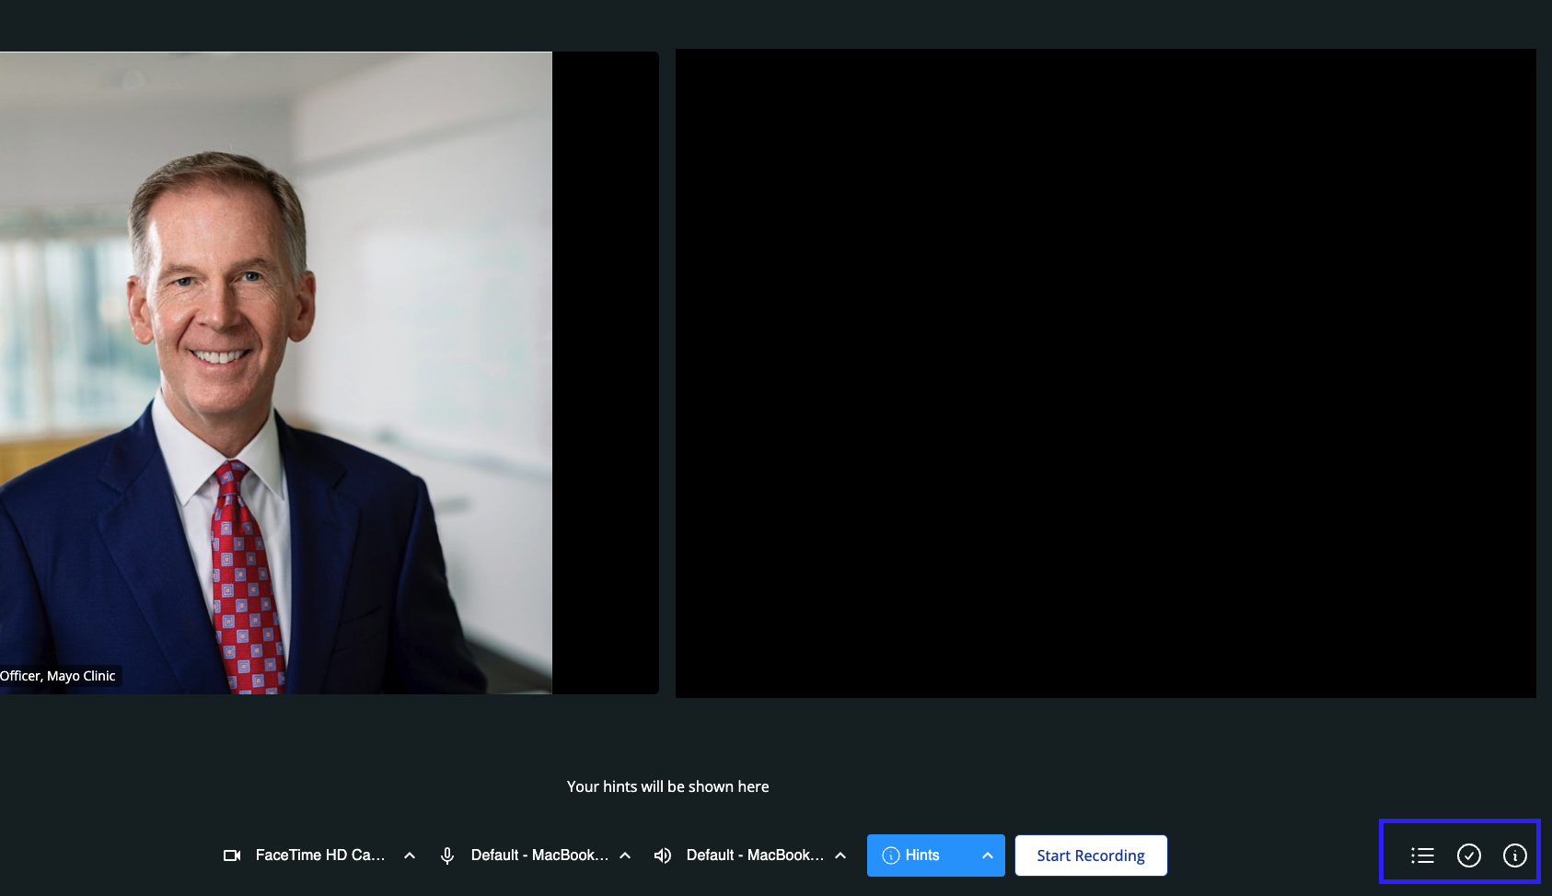
Task: Click the "Officer, Mayo Clinic" name caption
Action: [x=58, y=676]
